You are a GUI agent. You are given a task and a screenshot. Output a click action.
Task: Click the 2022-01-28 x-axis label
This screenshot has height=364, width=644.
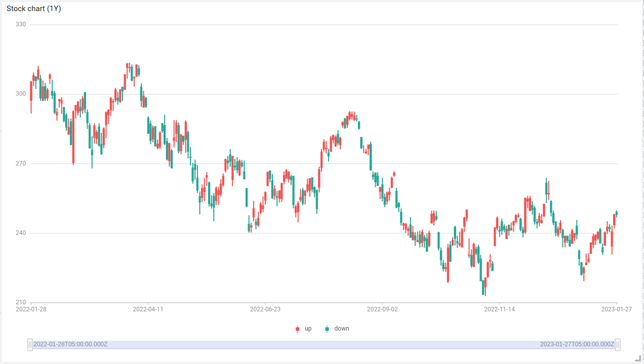(x=31, y=308)
